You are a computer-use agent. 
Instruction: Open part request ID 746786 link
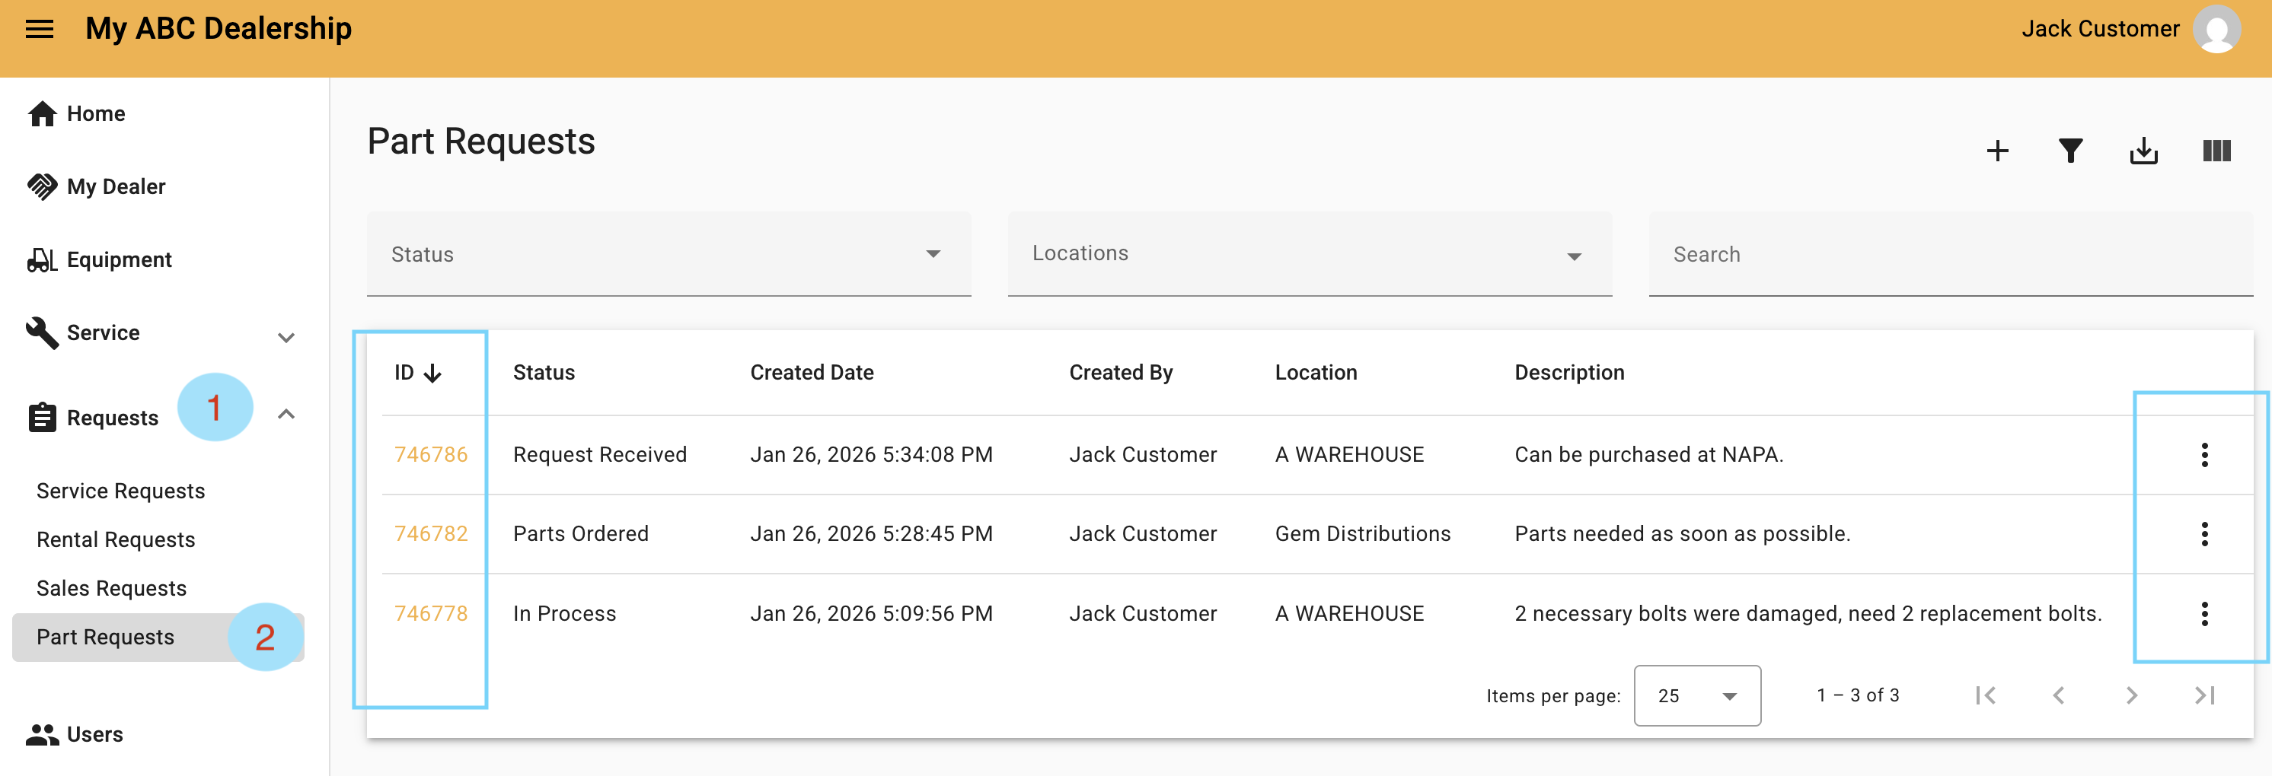430,454
